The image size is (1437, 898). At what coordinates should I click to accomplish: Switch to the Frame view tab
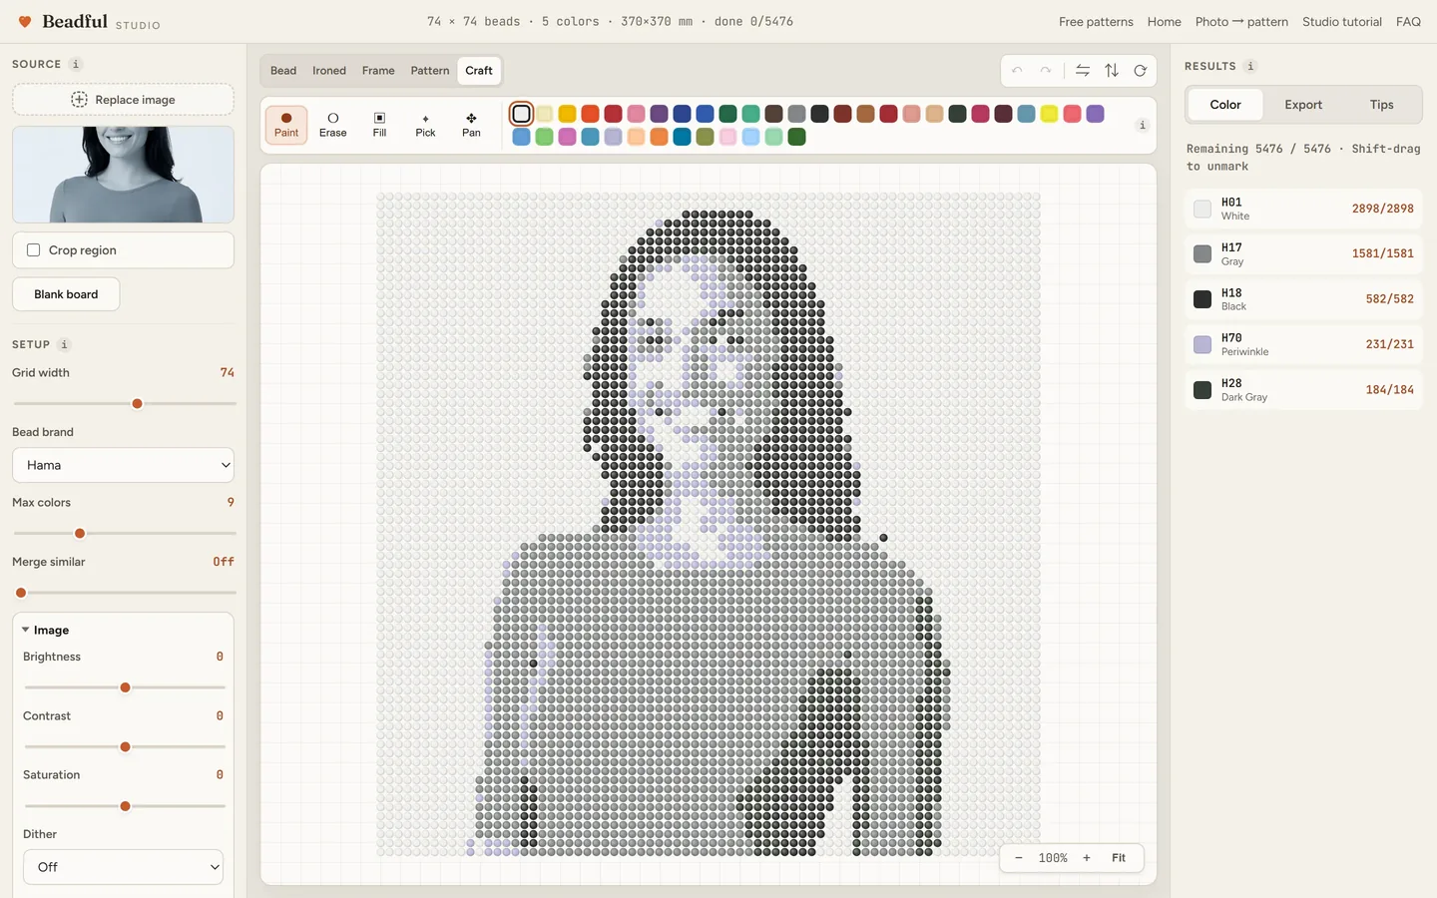click(x=378, y=71)
